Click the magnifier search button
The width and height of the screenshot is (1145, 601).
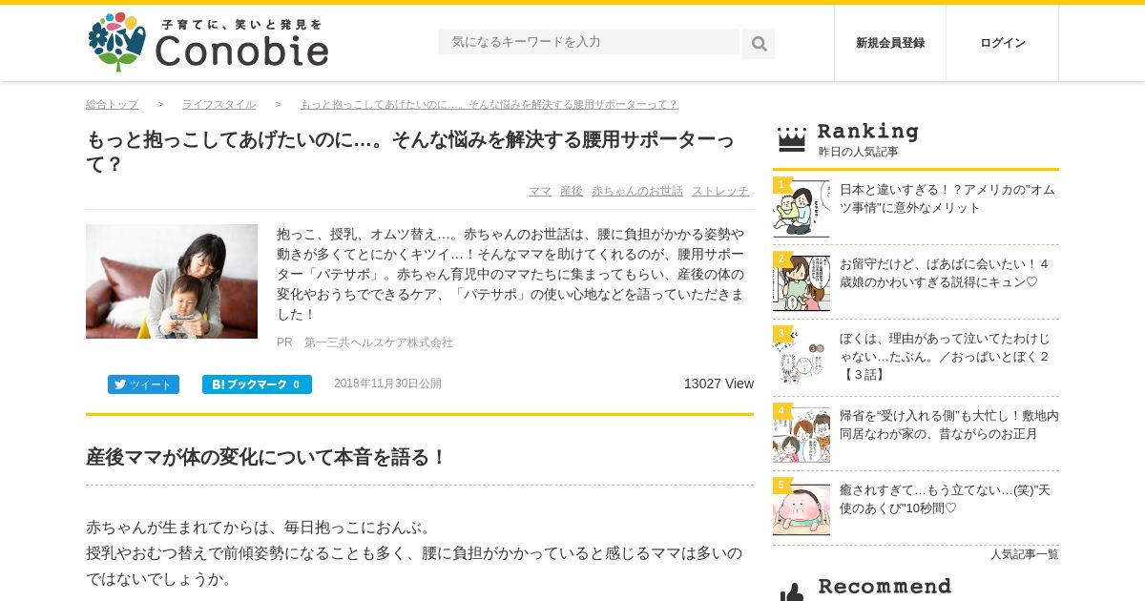pyautogui.click(x=759, y=44)
